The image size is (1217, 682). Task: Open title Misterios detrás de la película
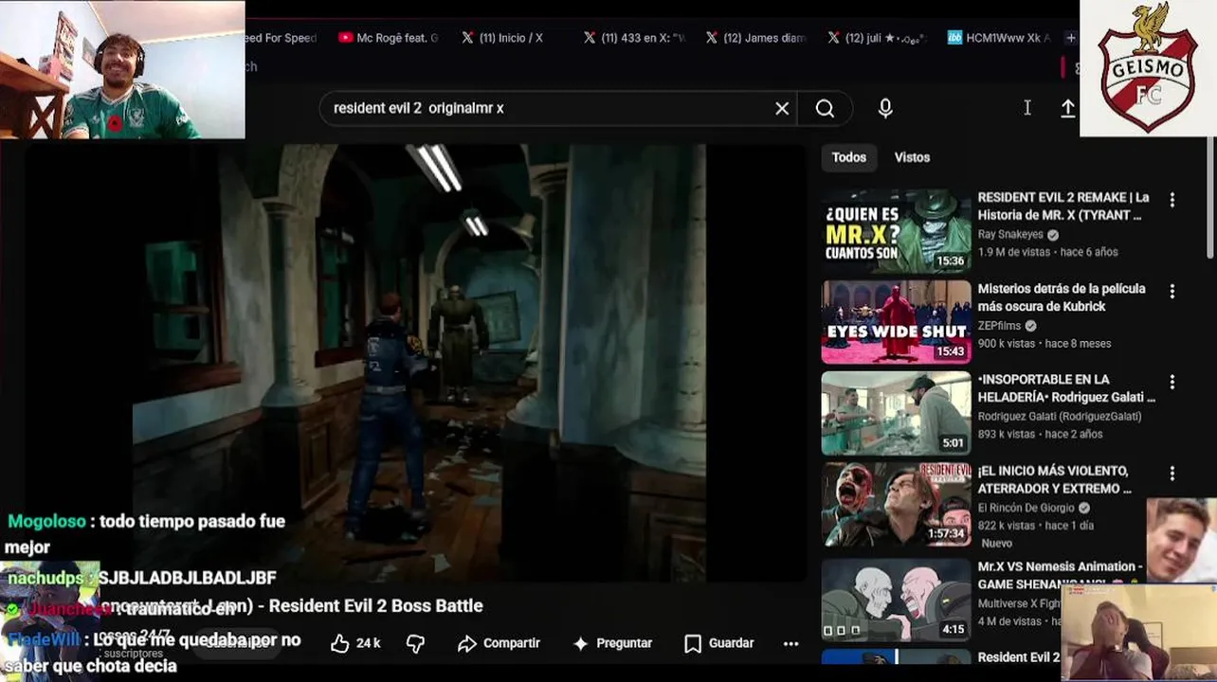click(1062, 297)
